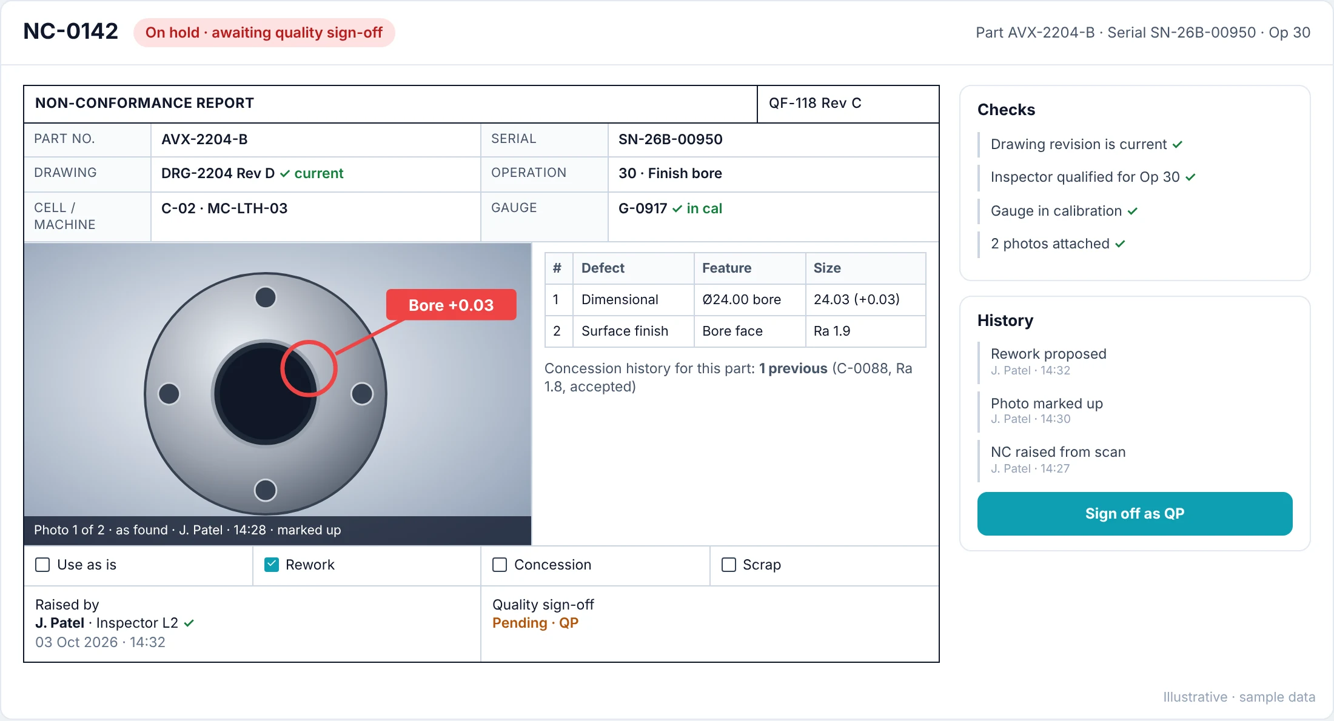Click the NON-CONFORMANCE REPORT heading
The width and height of the screenshot is (1334, 721).
click(144, 103)
